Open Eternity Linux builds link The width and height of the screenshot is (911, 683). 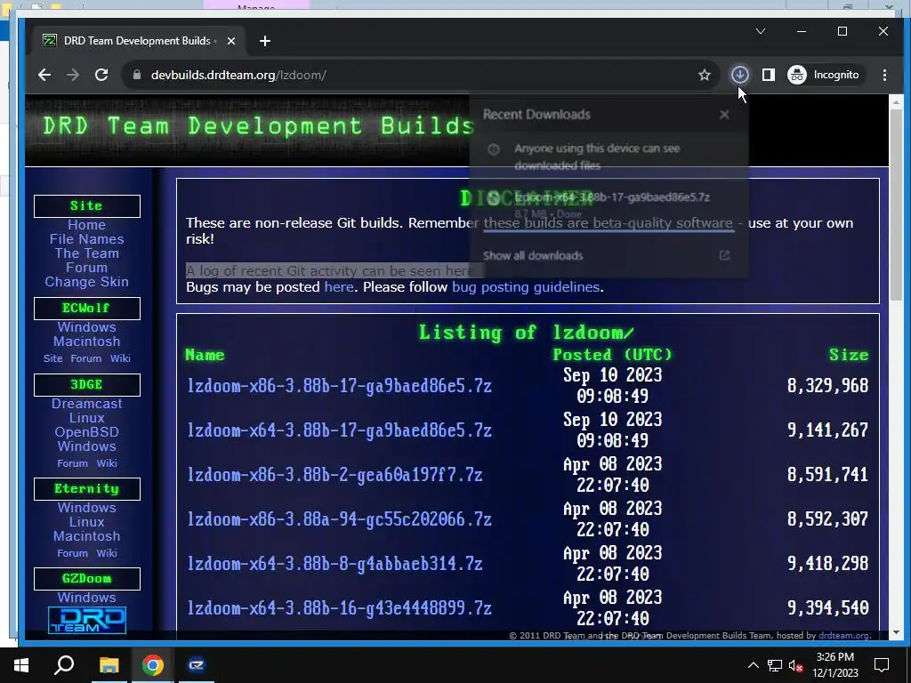click(x=86, y=522)
